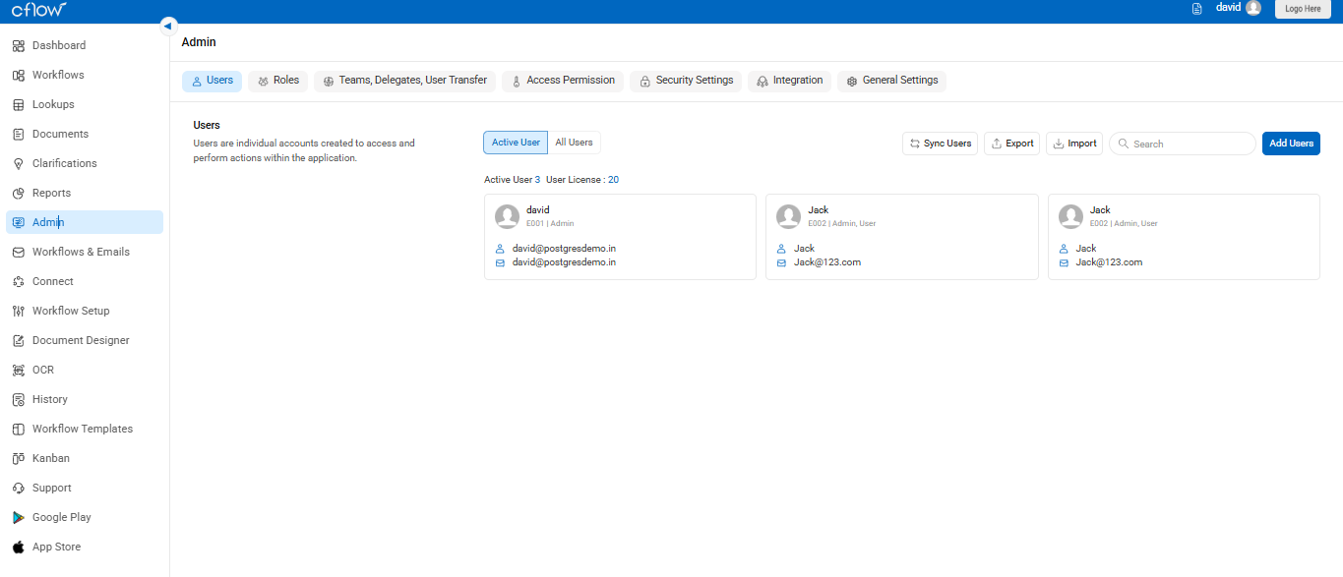Click the Dashboard icon in sidebar
The height and width of the screenshot is (577, 1343).
[x=19, y=45]
